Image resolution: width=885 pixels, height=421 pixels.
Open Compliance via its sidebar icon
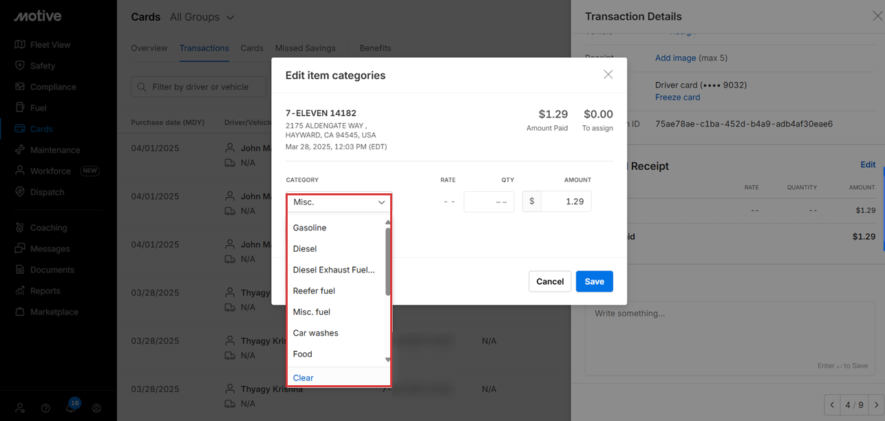20,87
